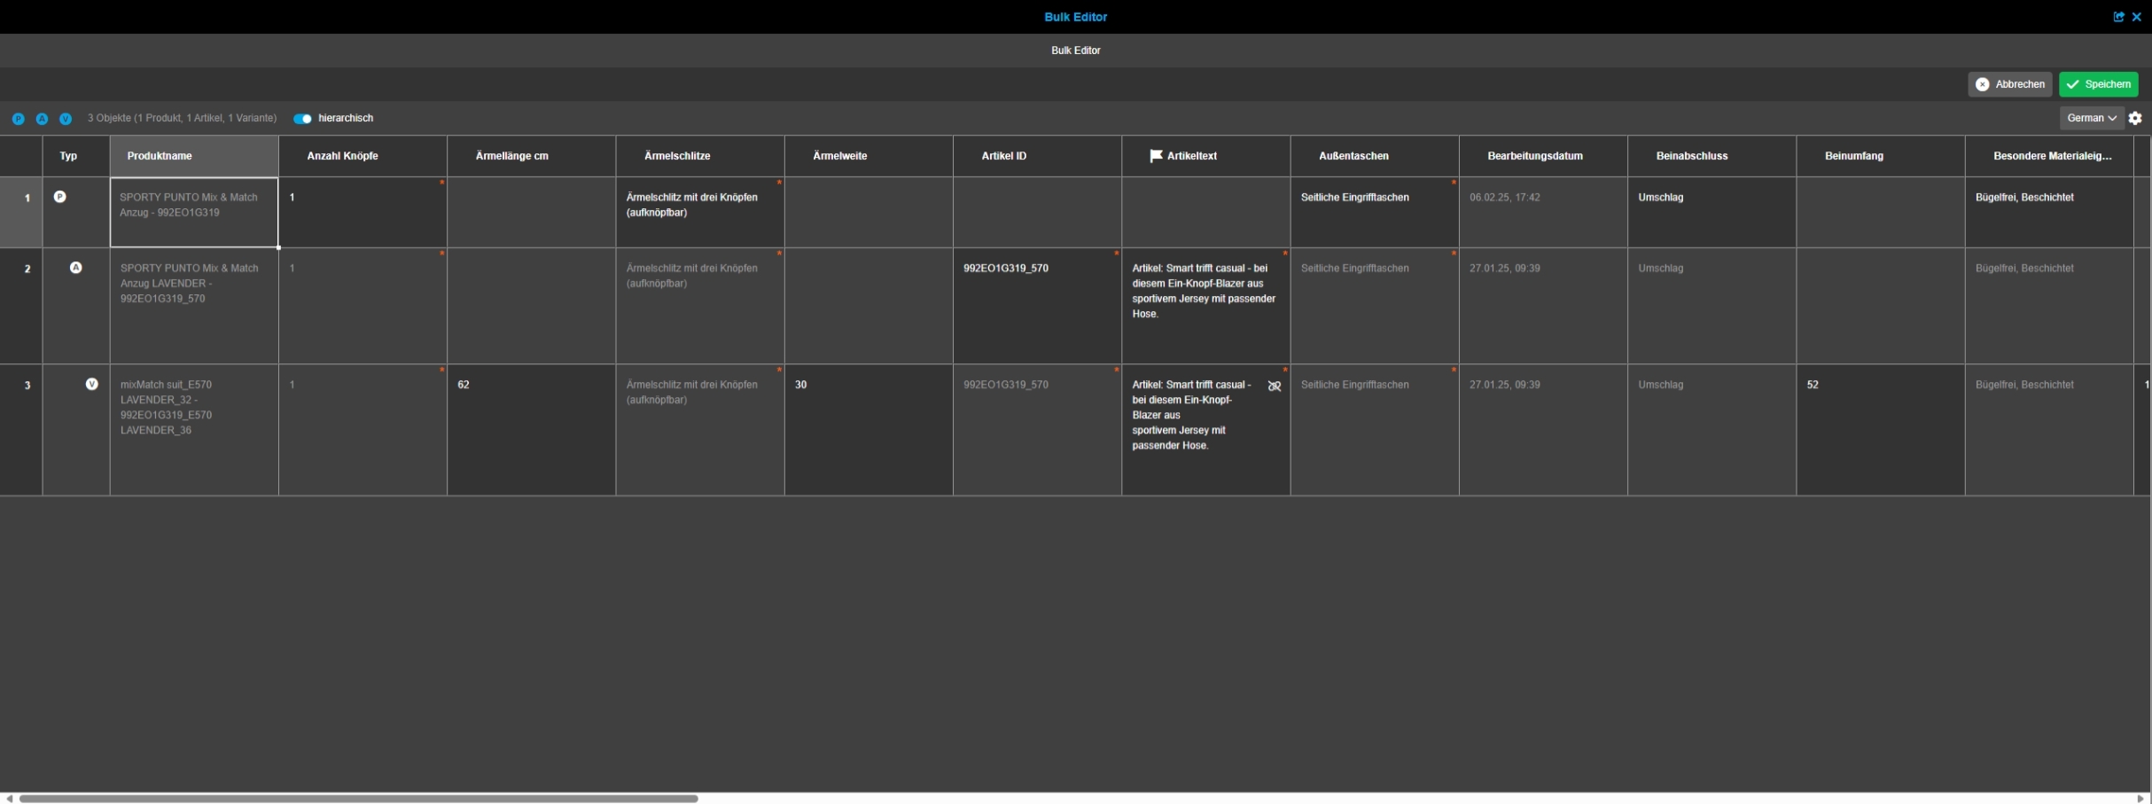Click the P type icon in row 1
Screen dimensions: 2152x804
60,197
